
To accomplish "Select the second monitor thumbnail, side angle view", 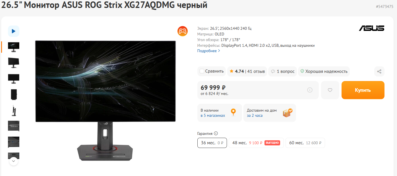I will click(14, 62).
